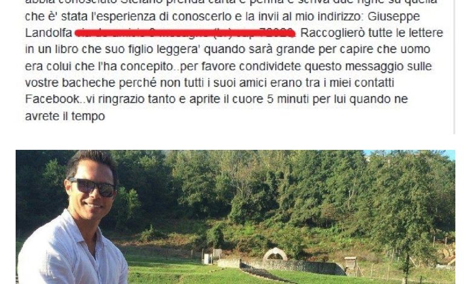Click the red scribbled-out address

click(185, 33)
